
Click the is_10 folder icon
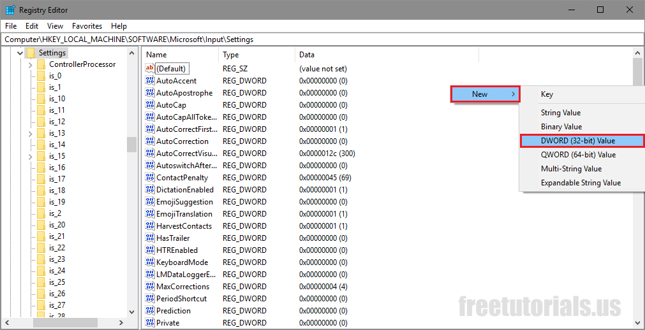click(x=41, y=99)
